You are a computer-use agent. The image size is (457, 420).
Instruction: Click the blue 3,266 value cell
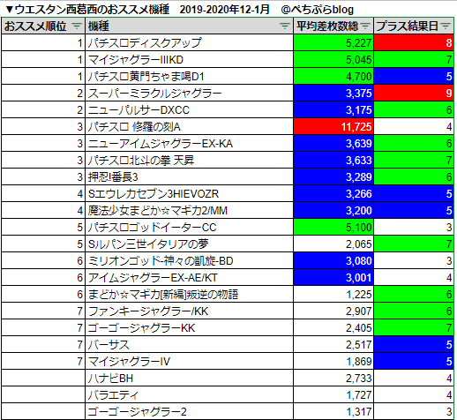[333, 193]
